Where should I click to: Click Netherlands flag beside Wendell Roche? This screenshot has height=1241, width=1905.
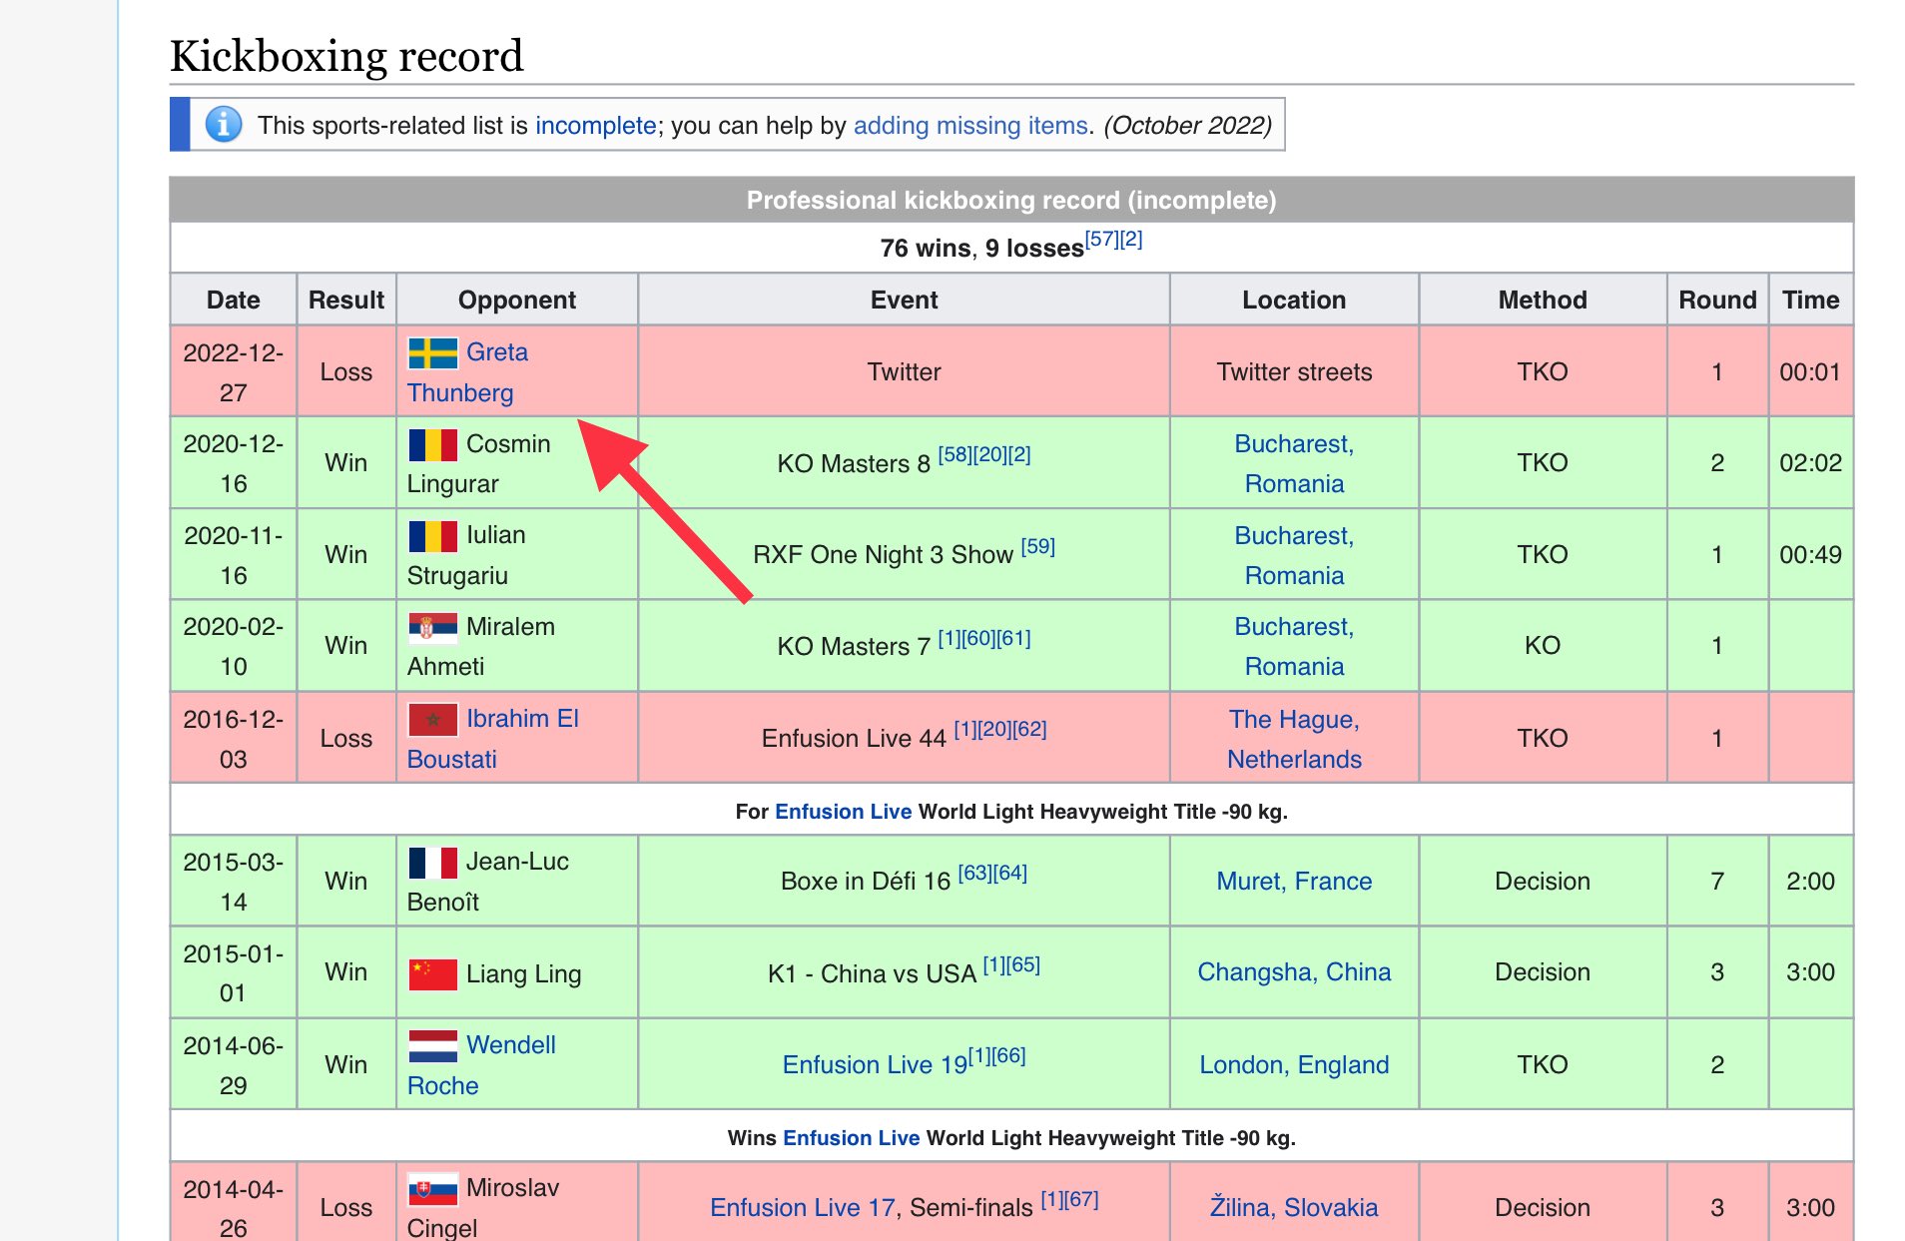tap(432, 1046)
